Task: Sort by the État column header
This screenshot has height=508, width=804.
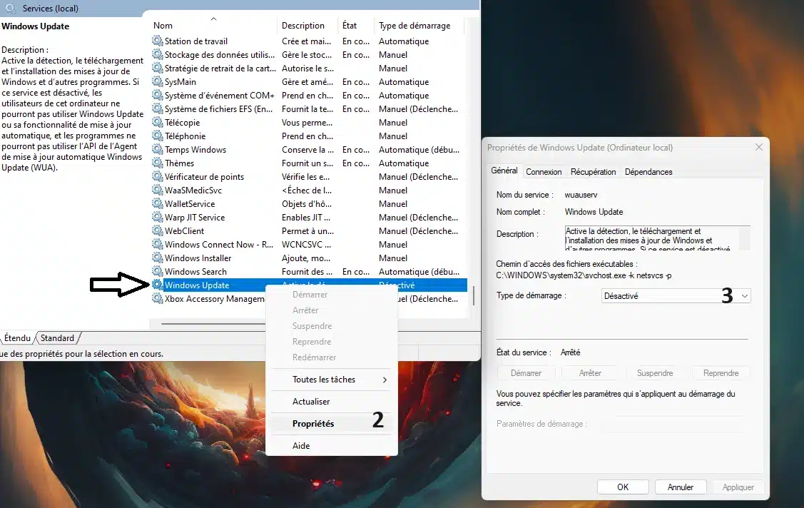Action: tap(357, 25)
